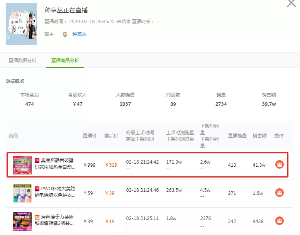The width and height of the screenshot is (300, 235).
Task: Click the 41.3w sales amount cell
Action: 259,165
